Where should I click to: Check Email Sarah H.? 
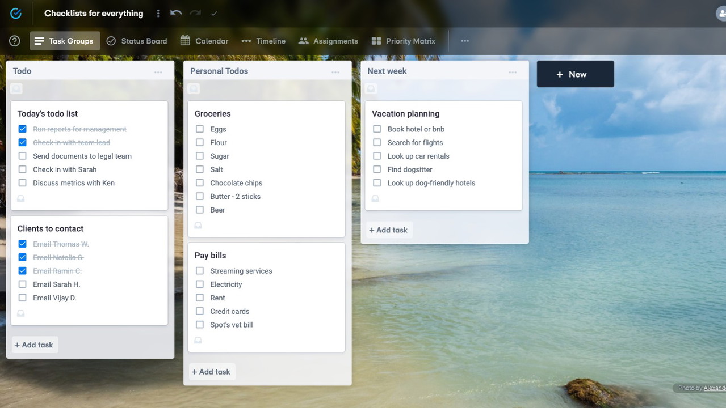point(23,284)
